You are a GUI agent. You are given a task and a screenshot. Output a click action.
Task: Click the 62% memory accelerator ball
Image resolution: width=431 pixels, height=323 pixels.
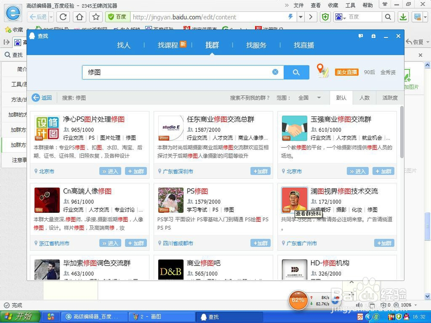pos(298,300)
